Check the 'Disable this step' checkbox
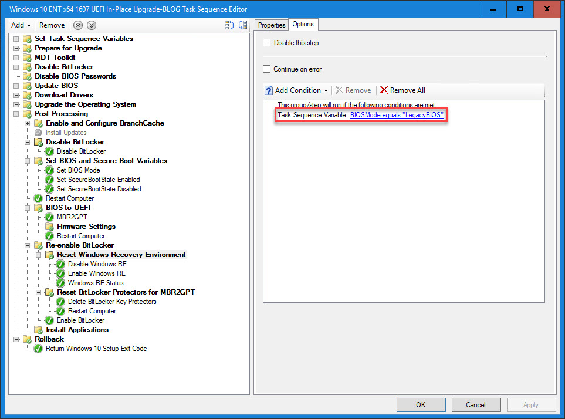The image size is (565, 419). point(267,43)
